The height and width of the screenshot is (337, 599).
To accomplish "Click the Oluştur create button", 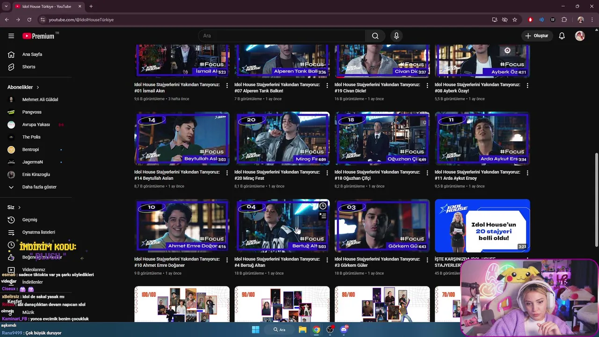I will [536, 36].
